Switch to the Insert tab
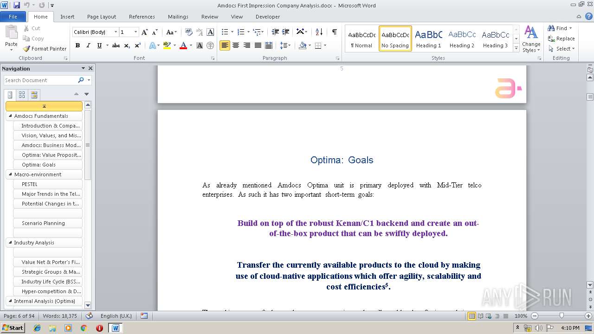The height and width of the screenshot is (334, 594). pyautogui.click(x=67, y=17)
